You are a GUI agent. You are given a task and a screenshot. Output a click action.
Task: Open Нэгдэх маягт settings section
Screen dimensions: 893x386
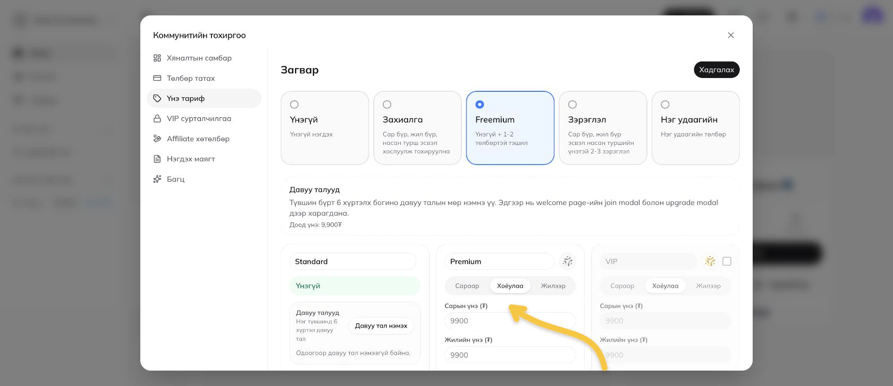point(204,159)
